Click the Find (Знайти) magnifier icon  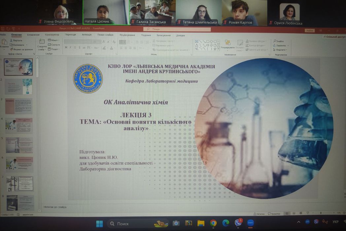[275, 41]
